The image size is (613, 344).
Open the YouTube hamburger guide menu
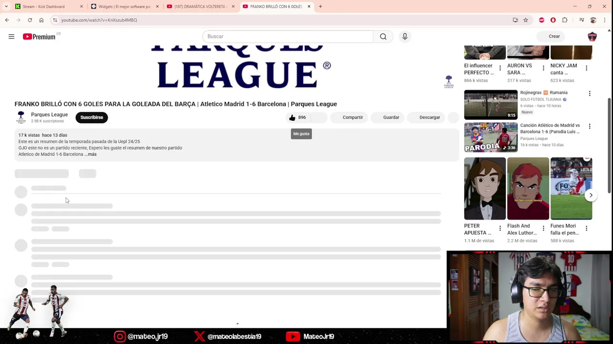[x=11, y=36]
